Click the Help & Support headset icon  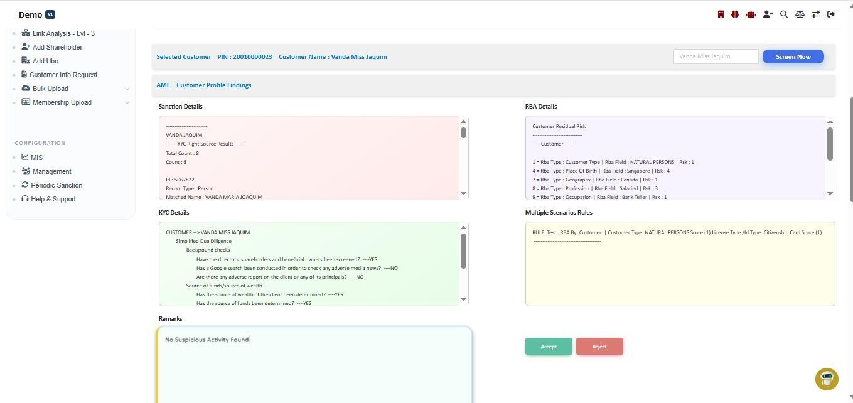coord(25,198)
